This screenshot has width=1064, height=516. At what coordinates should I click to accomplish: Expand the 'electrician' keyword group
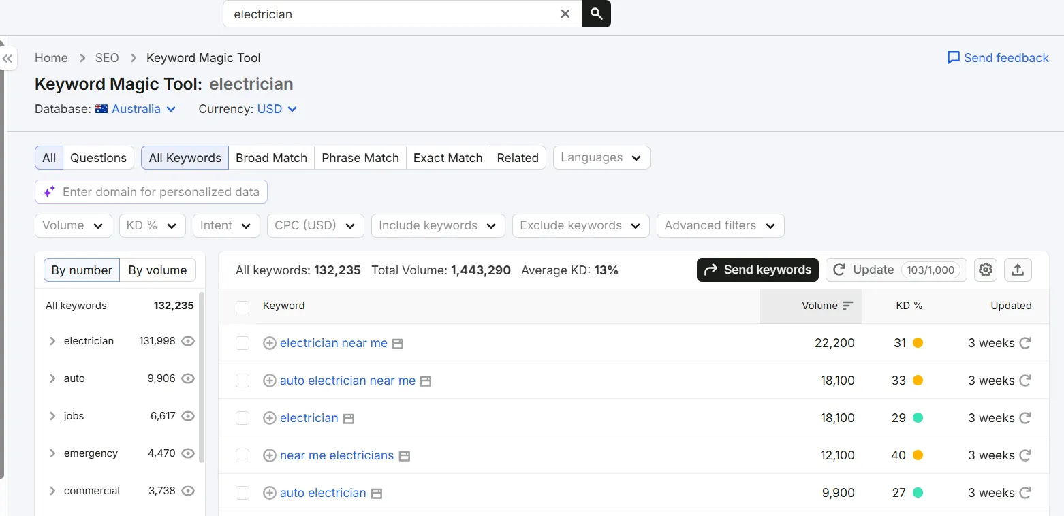pyautogui.click(x=52, y=341)
